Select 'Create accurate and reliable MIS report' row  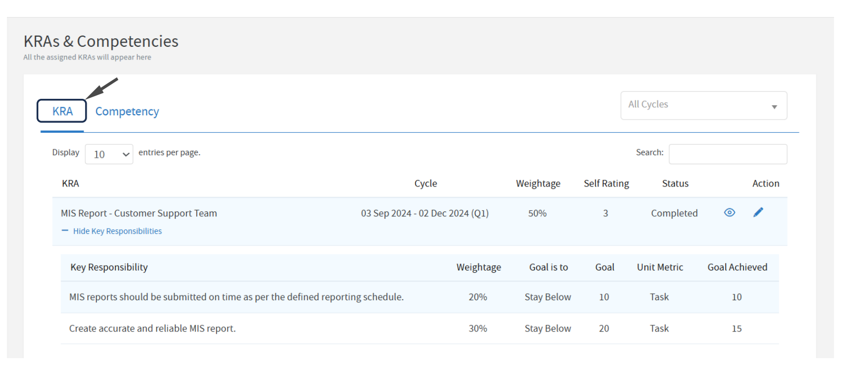click(x=152, y=328)
